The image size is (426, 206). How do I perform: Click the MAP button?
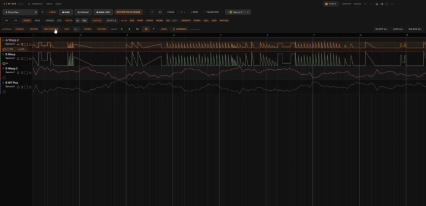point(66,12)
